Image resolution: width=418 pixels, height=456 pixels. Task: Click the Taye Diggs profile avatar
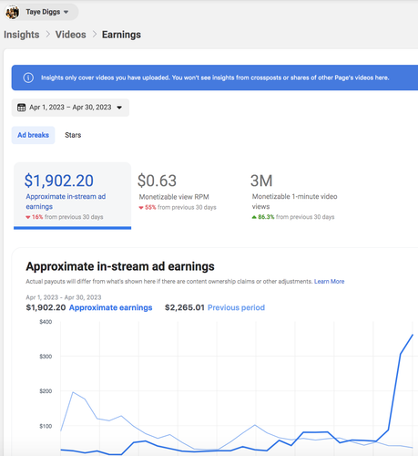(x=13, y=12)
